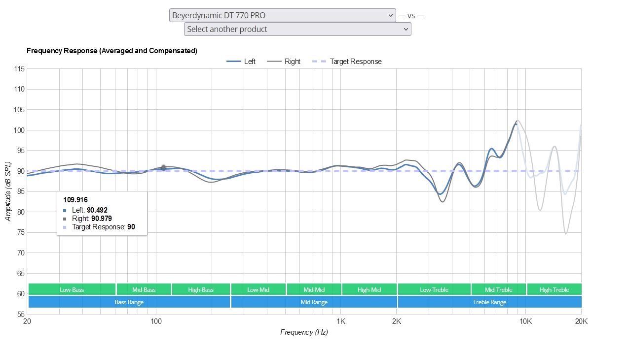The width and height of the screenshot is (628, 346).
Task: Click the High-Mid band label
Action: tap(369, 289)
